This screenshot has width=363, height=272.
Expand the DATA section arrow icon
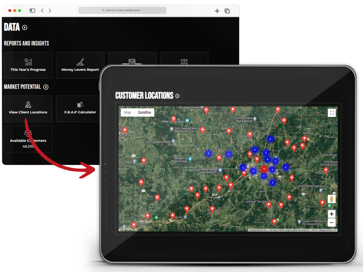pyautogui.click(x=25, y=28)
